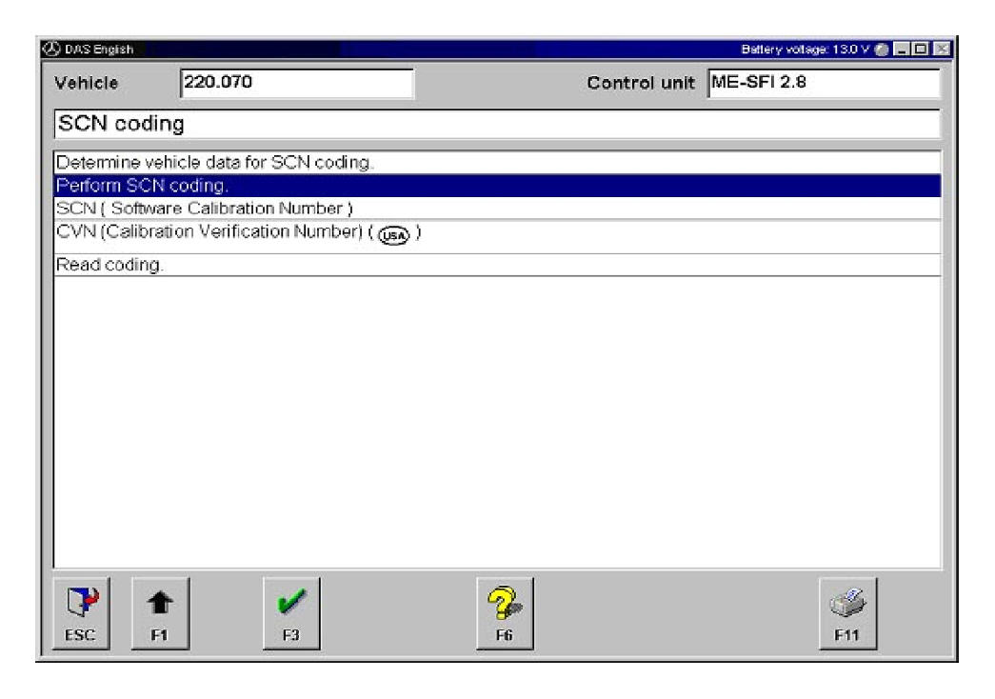Print using the F11 printer icon
Screen dimensions: 995x699
(x=848, y=612)
